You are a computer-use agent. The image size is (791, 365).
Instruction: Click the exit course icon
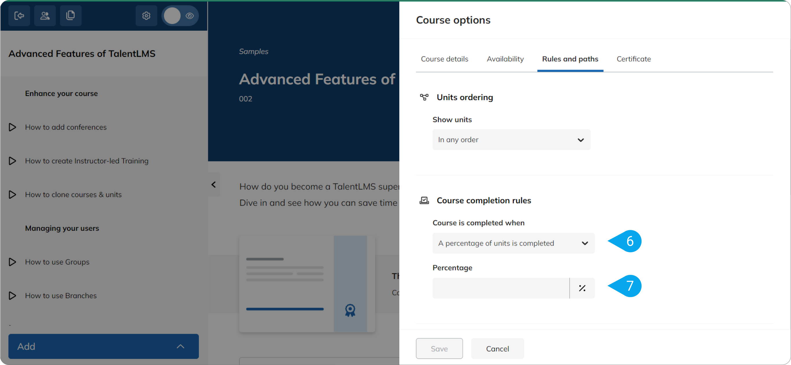[19, 15]
